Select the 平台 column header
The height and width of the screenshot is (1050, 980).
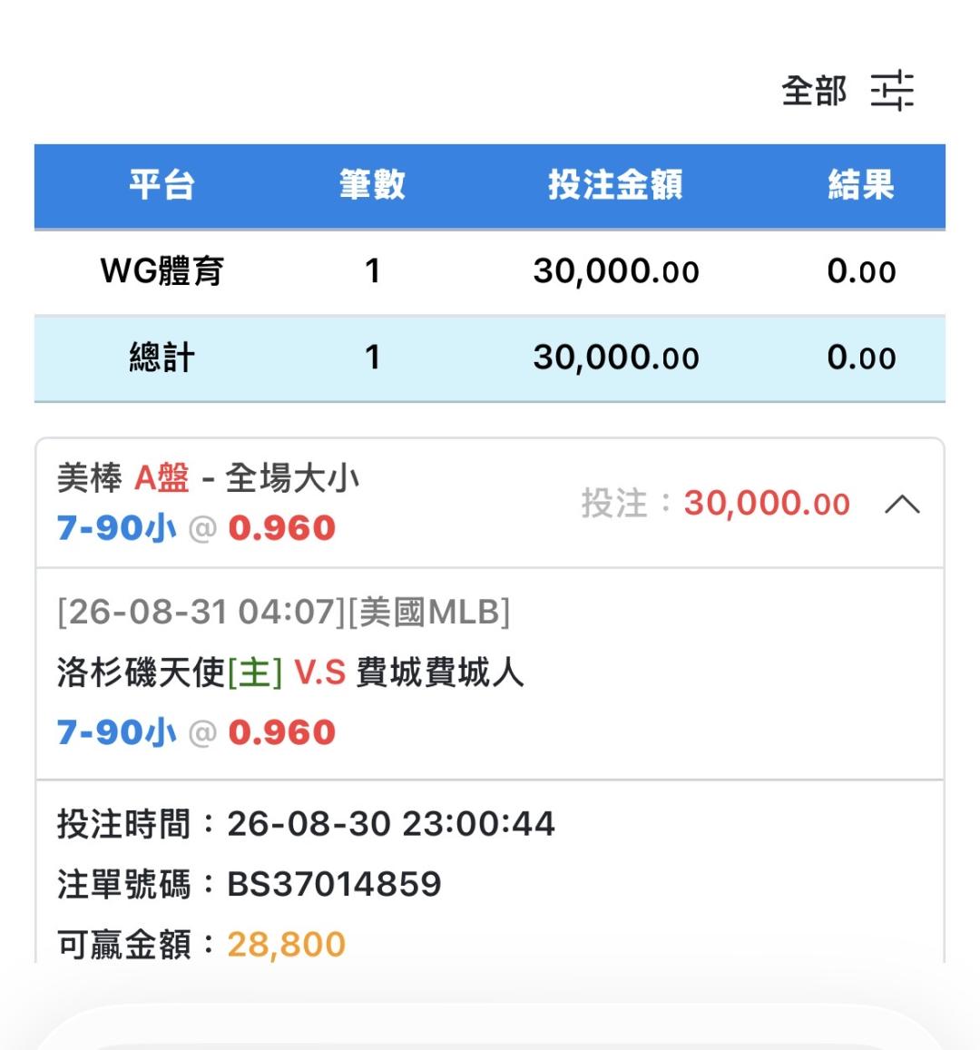(x=162, y=185)
